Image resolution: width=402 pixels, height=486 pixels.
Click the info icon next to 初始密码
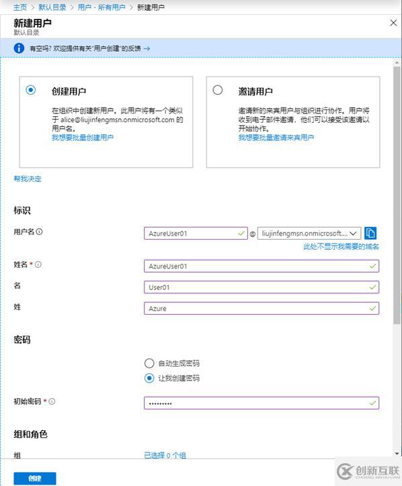tap(52, 401)
